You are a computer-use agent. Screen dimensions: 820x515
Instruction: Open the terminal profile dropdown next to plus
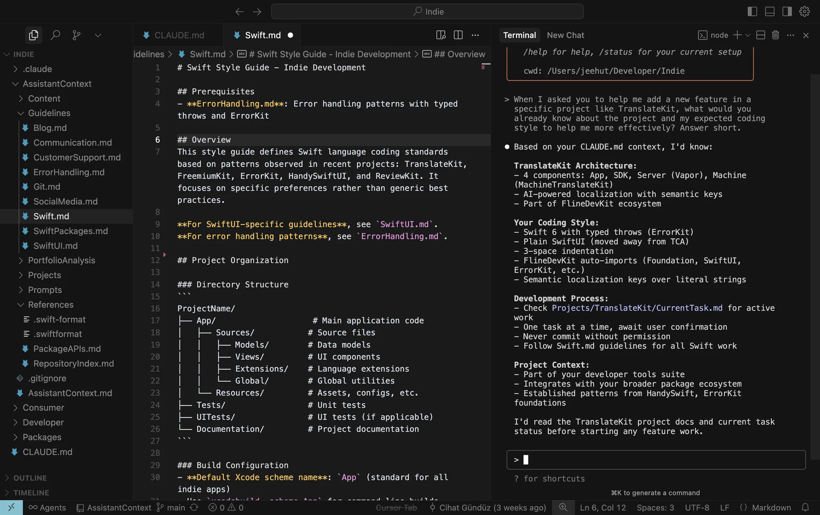tap(747, 35)
